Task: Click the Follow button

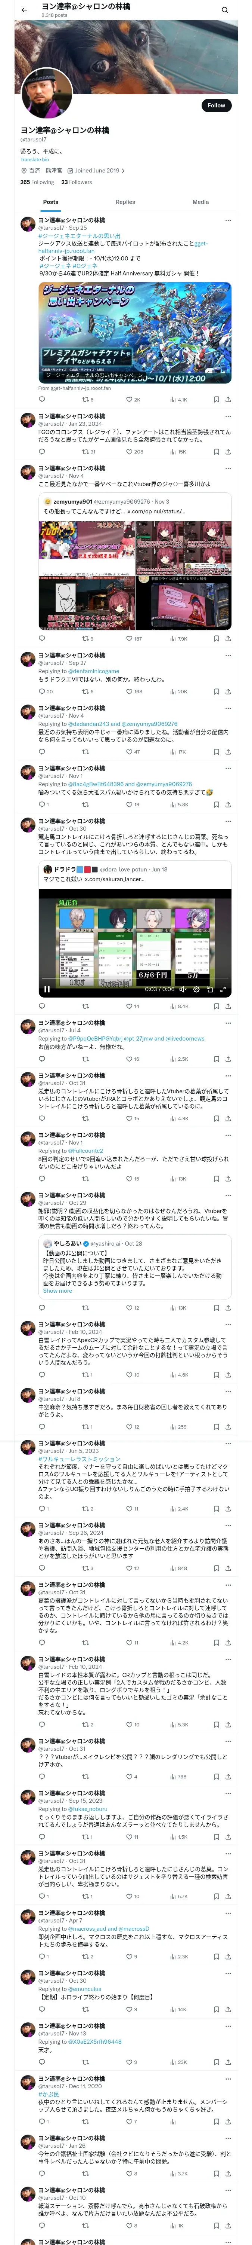Action: pyautogui.click(x=215, y=106)
